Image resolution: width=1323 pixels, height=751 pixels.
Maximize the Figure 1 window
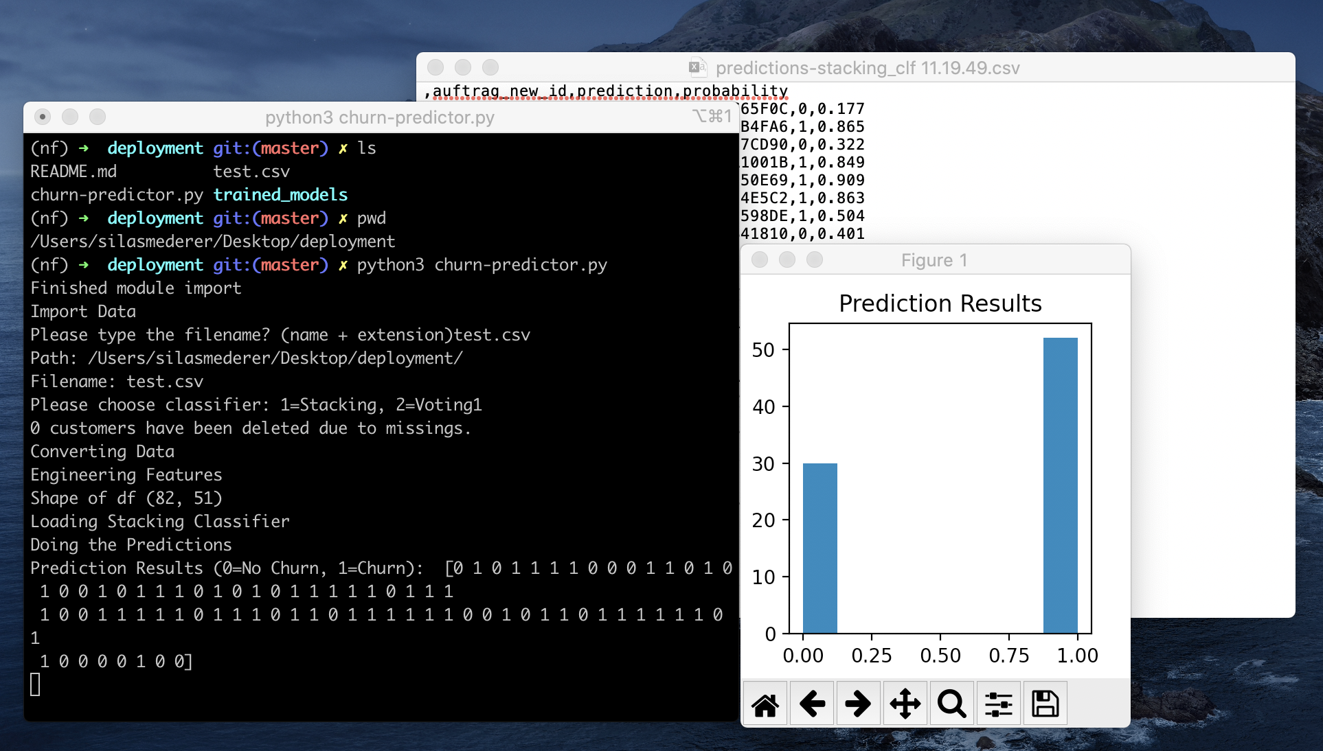point(815,259)
